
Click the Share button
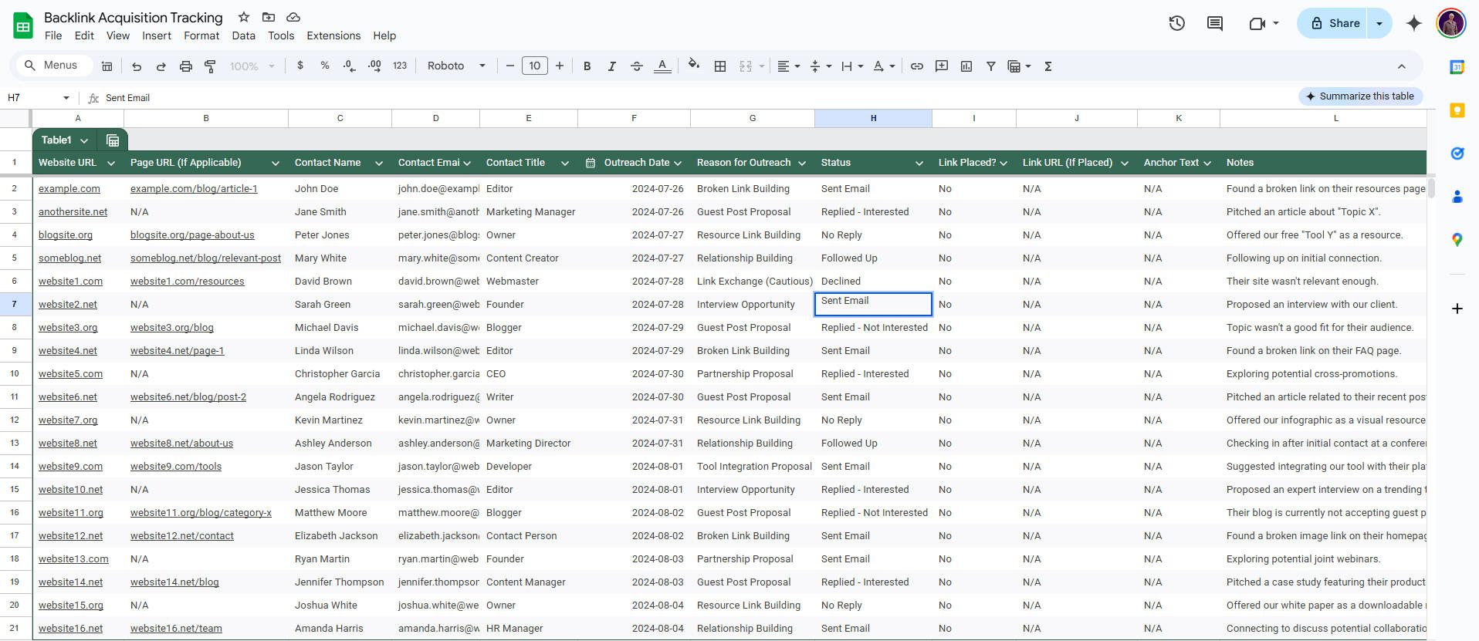[x=1335, y=23]
